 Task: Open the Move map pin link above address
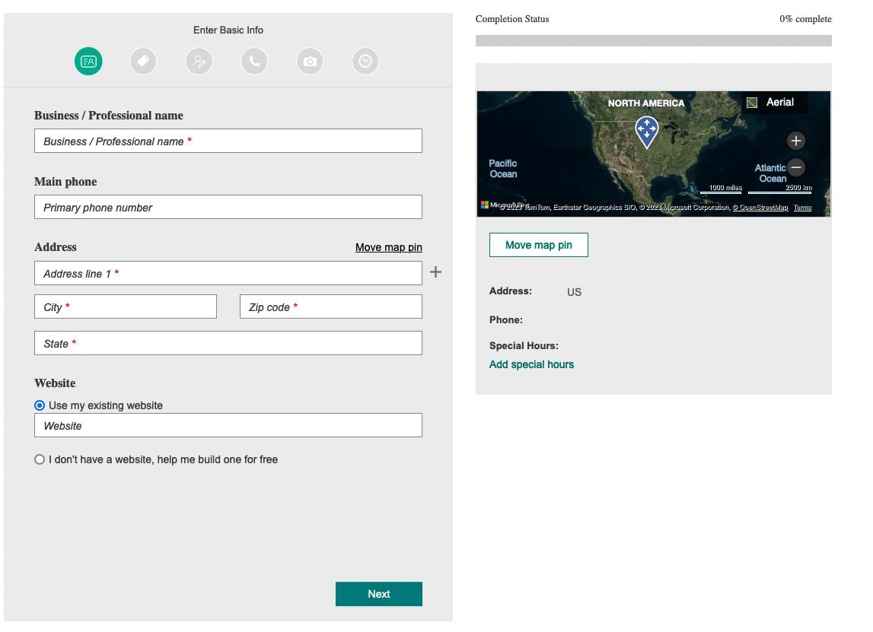[x=388, y=247]
